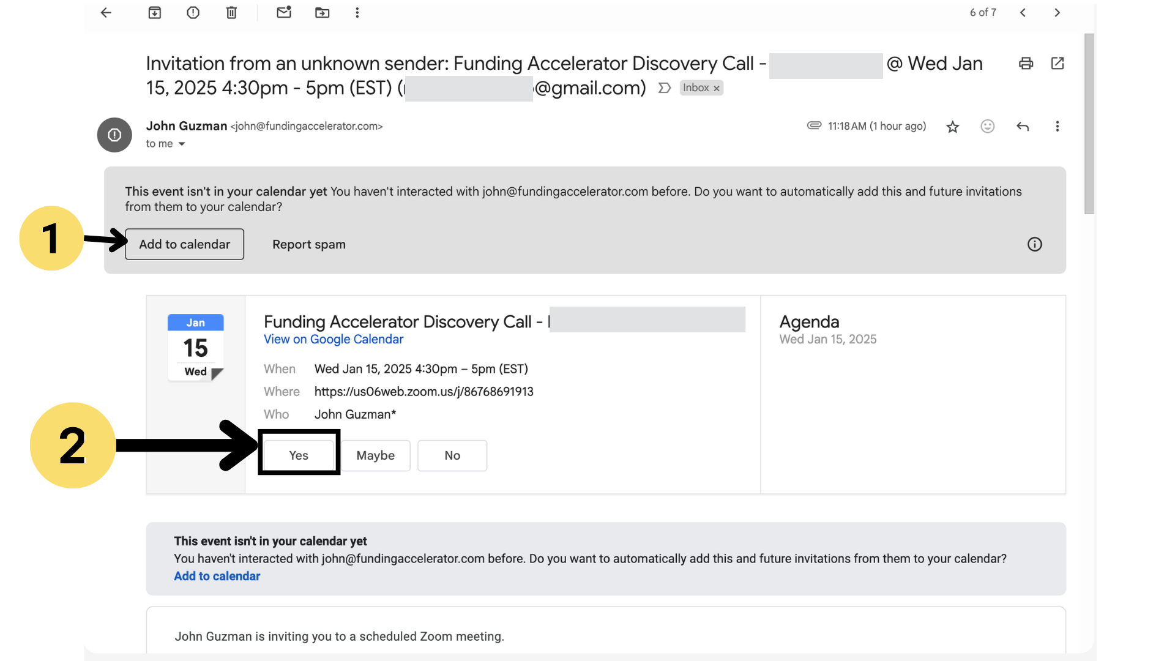Print all using the printer icon
The height and width of the screenshot is (661, 1175).
[x=1026, y=64]
